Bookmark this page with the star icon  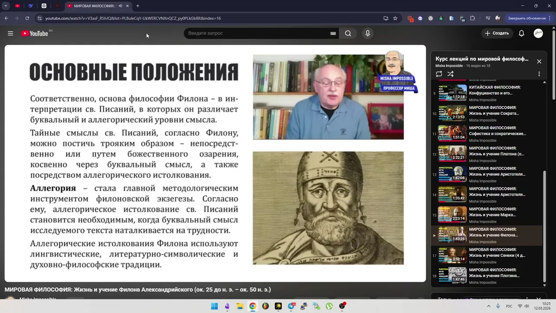pyautogui.click(x=395, y=18)
